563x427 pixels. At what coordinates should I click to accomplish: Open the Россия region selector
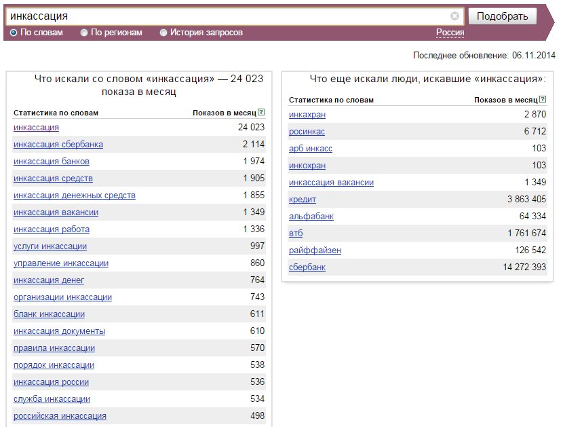pos(450,33)
